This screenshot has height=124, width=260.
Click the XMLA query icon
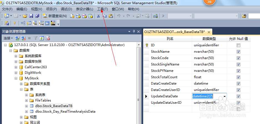[90, 16]
